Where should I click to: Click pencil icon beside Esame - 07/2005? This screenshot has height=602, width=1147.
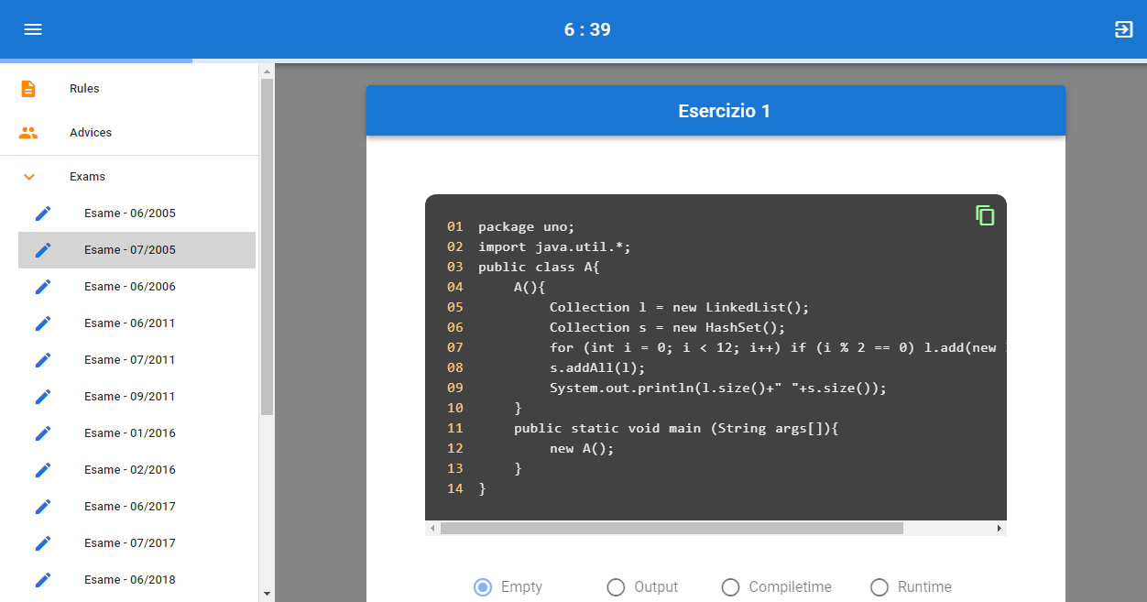click(x=43, y=250)
